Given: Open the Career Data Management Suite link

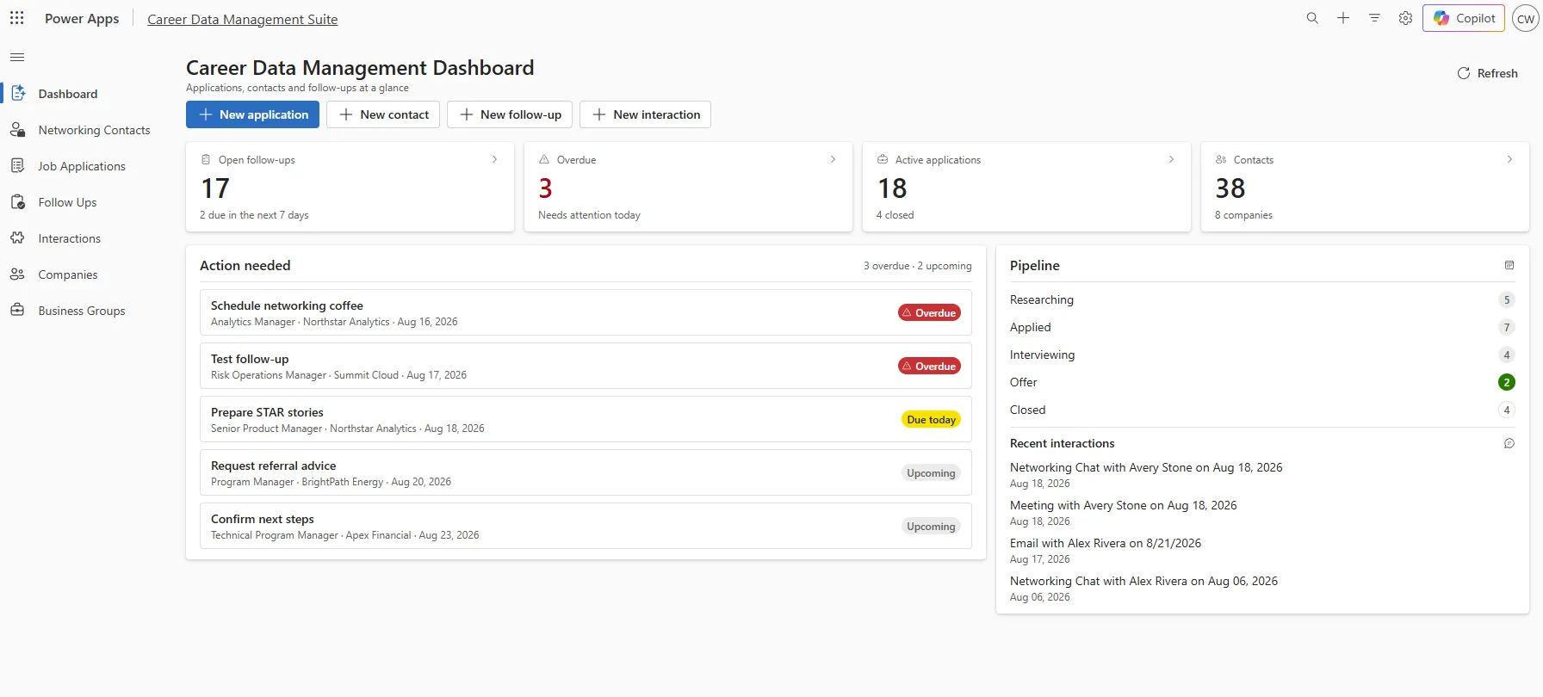Looking at the screenshot, I should (242, 19).
